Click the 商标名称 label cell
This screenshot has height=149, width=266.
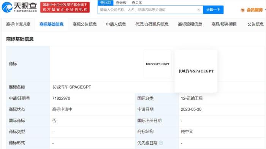(28, 87)
